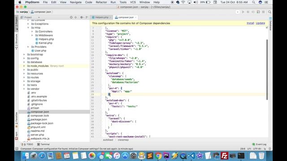
Task: Click the icon left of the Stop button
Action: (x=258, y=12)
